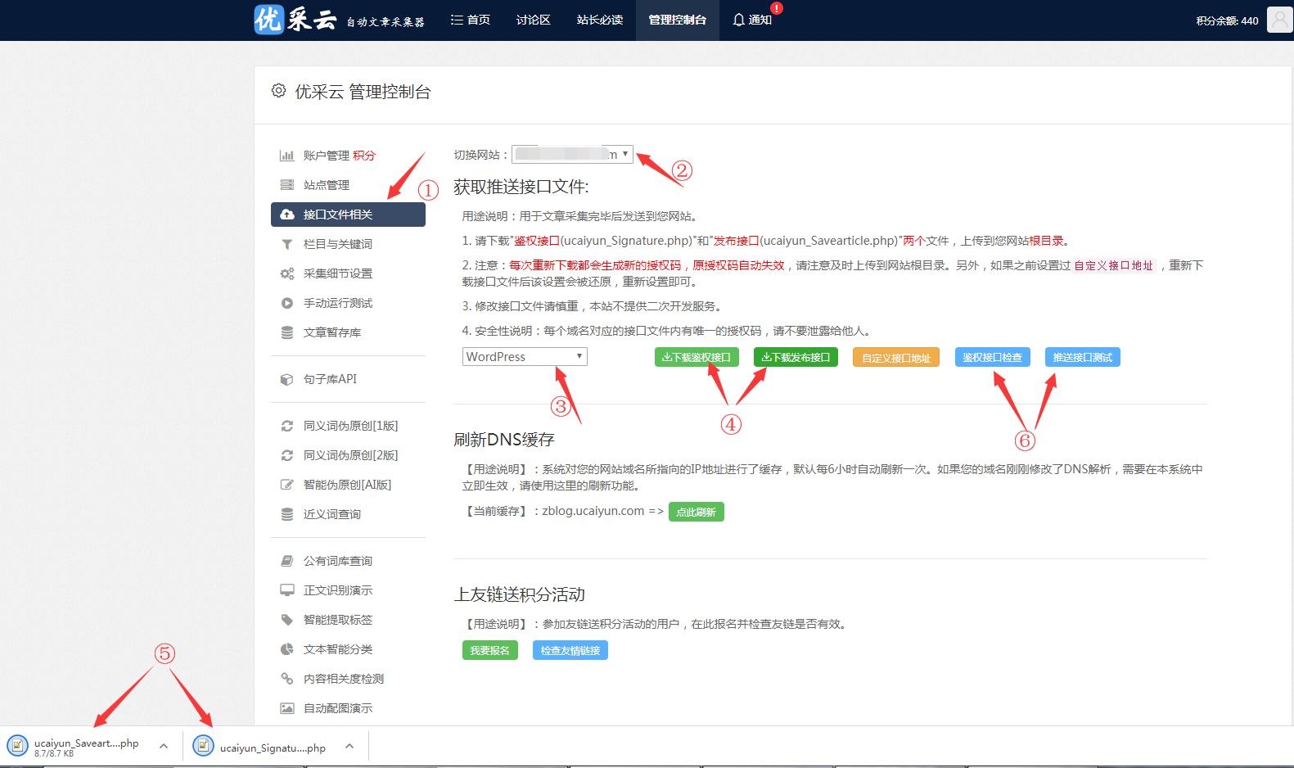1294x768 pixels.
Task: Select 栏目与关键词 in the sidebar
Action: pos(337,244)
